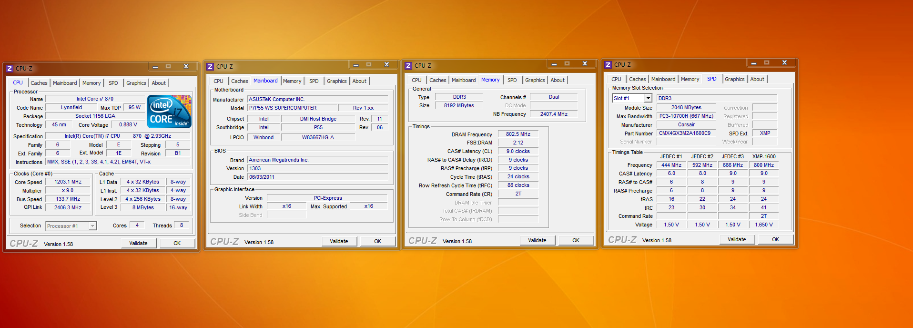Select Caches tab in Mainboard window
This screenshot has height=328, width=913.
[240, 81]
